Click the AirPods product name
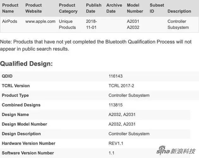The height and width of the screenshot is (158, 199). tap(10, 21)
